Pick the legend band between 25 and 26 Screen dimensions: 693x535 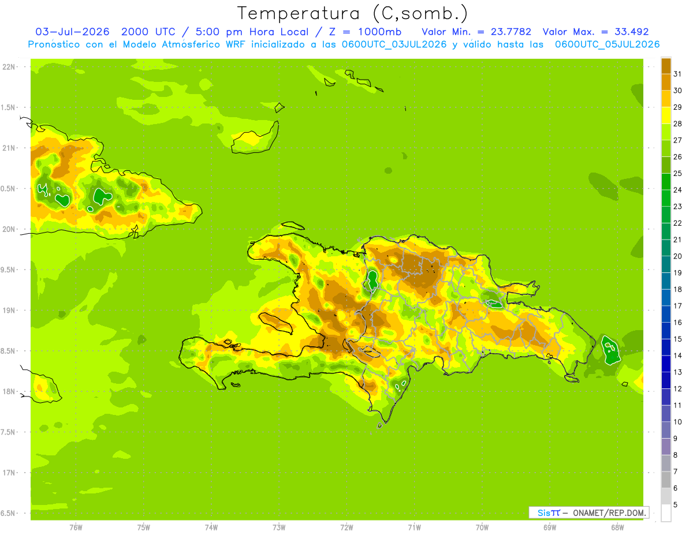coord(666,165)
